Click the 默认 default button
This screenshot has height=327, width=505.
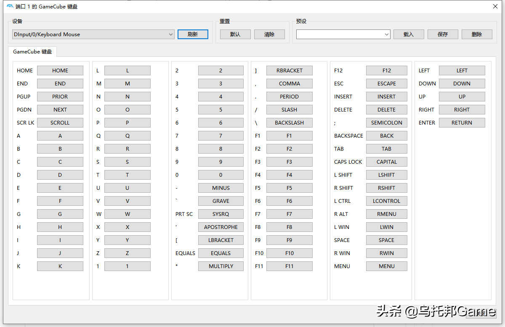point(235,35)
